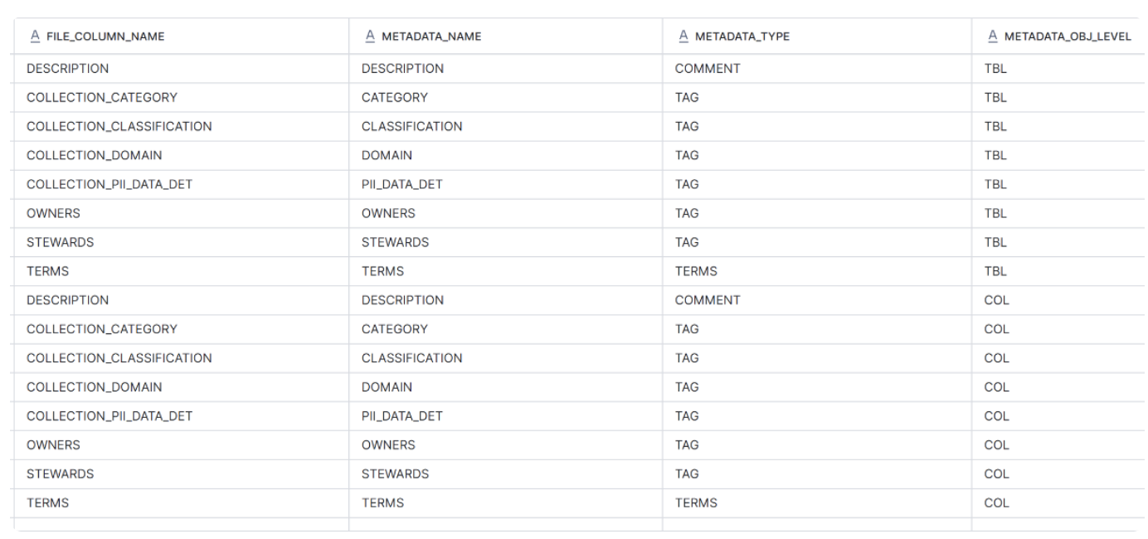This screenshot has width=1148, height=539.
Task: Select the METADATA_NAME column header
Action: click(x=431, y=36)
